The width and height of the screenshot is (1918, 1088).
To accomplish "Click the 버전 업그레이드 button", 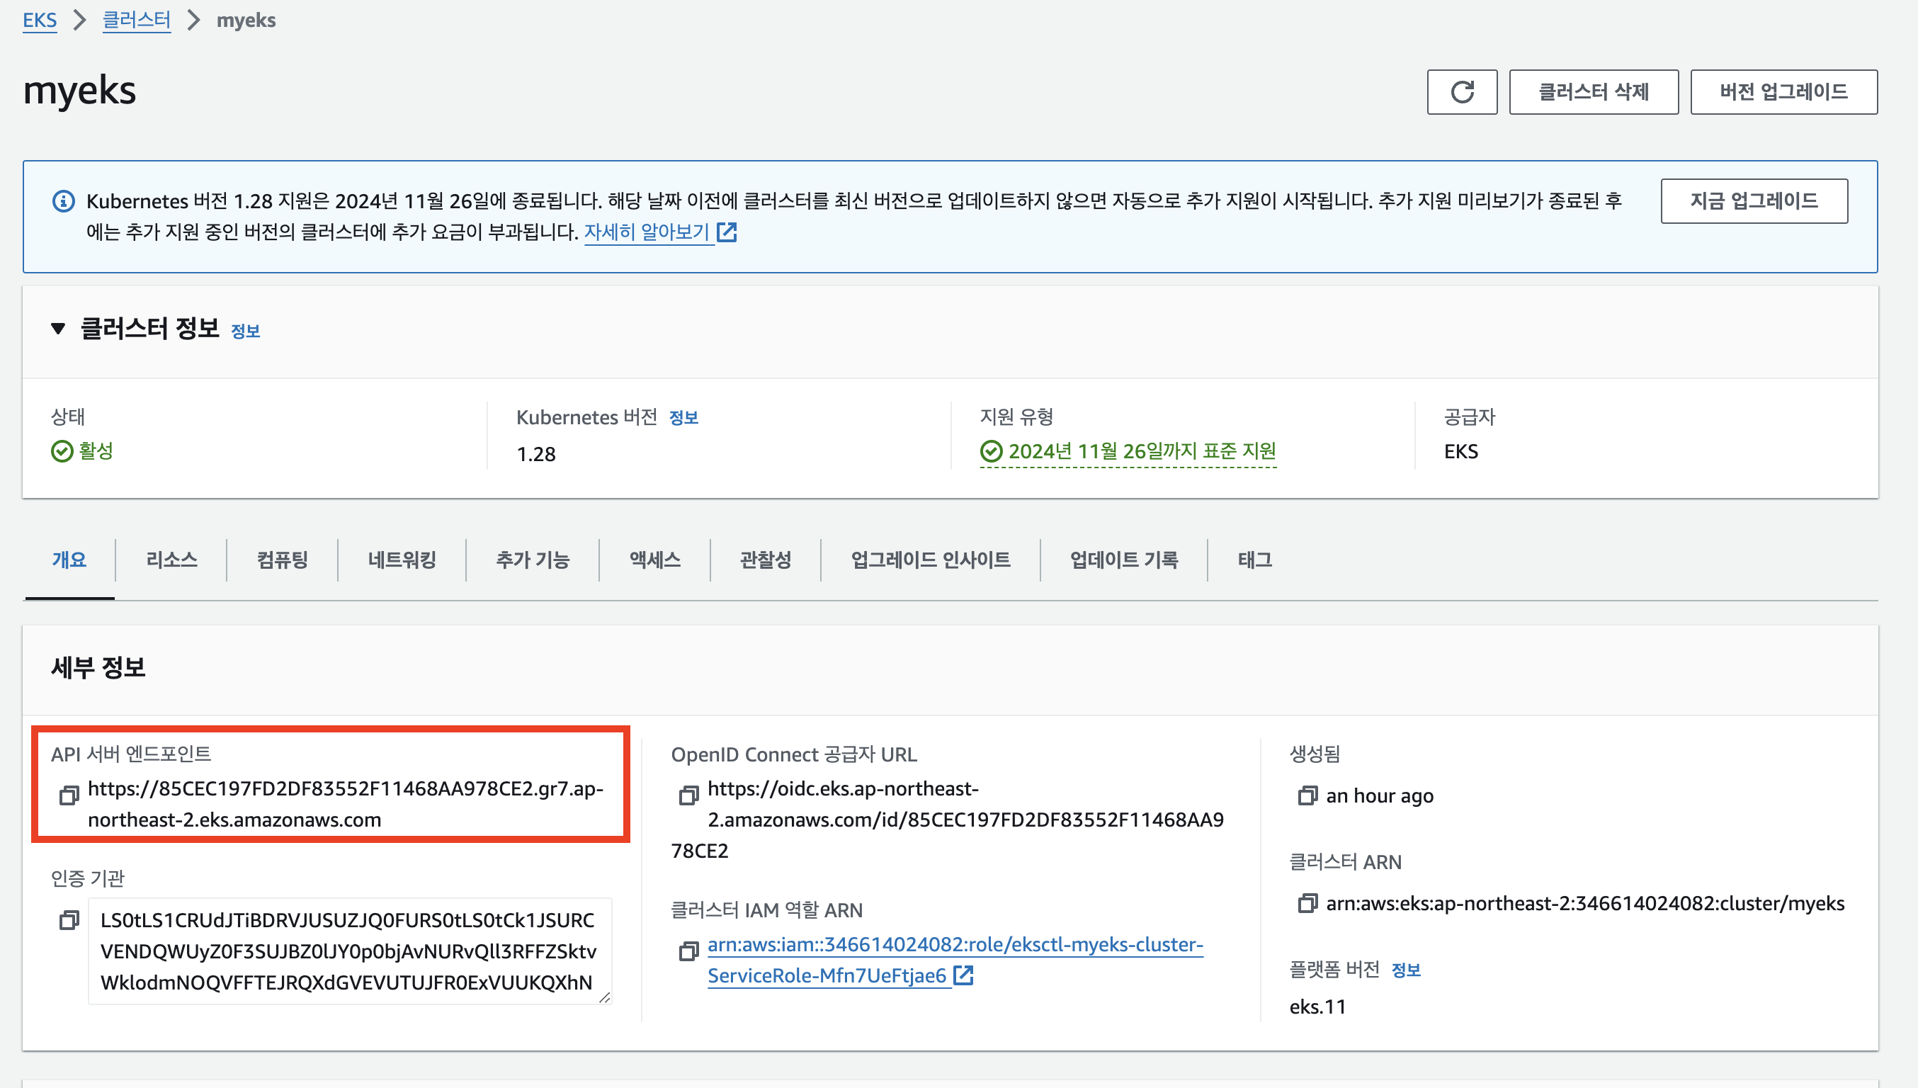I will (x=1783, y=92).
